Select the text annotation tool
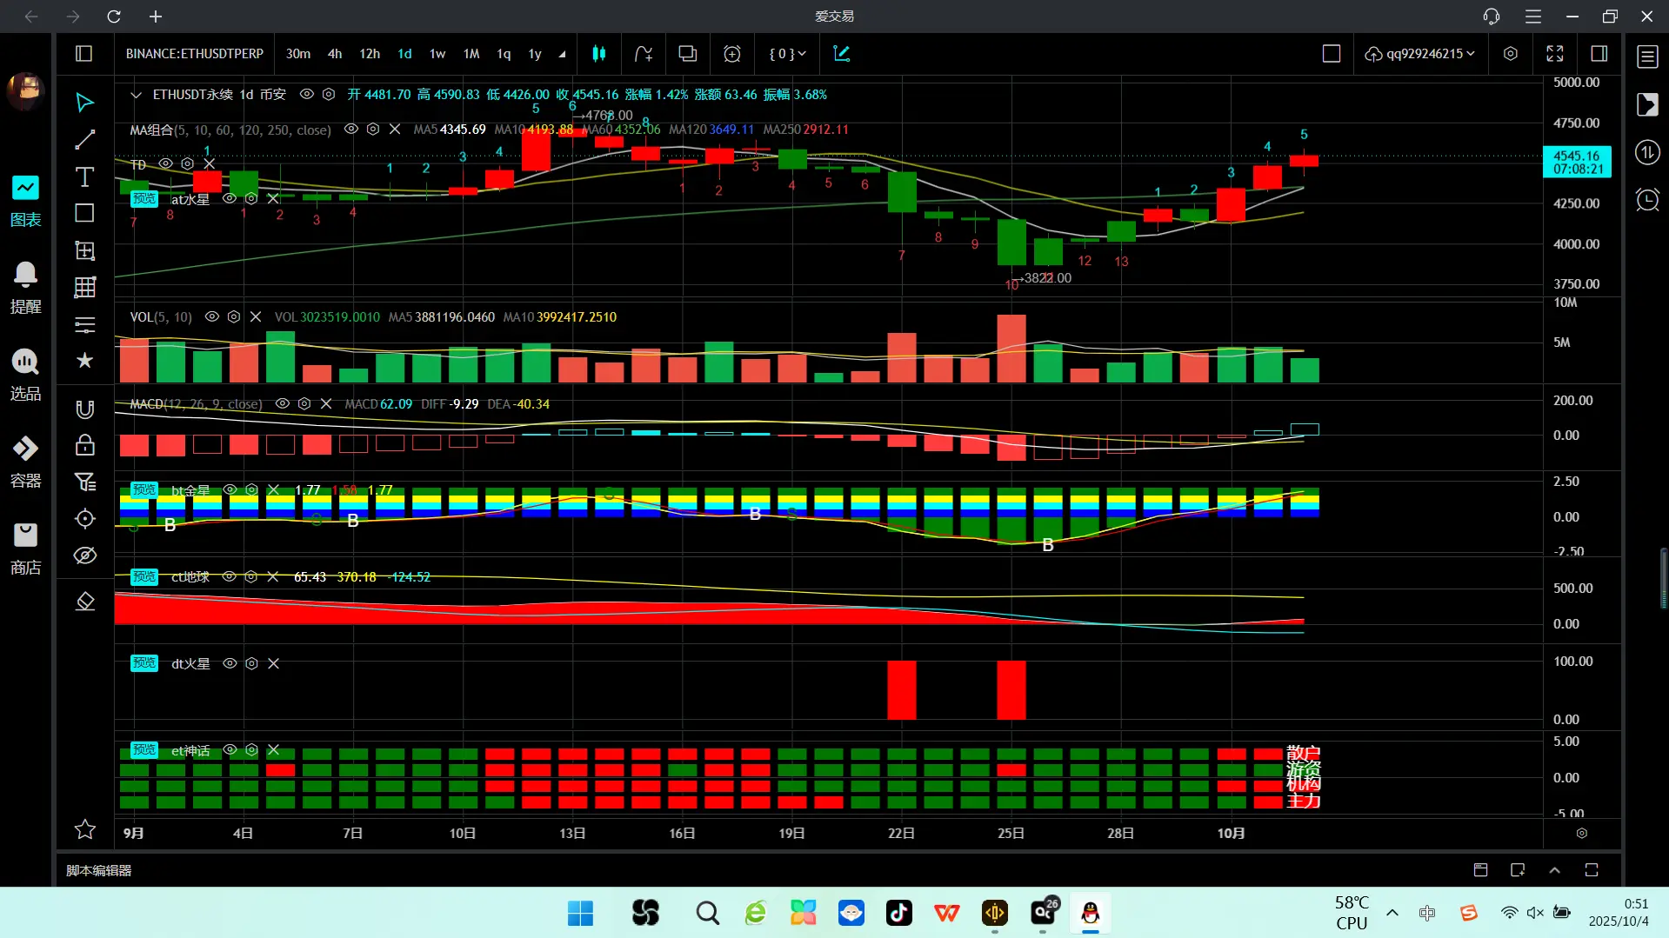1669x938 pixels. click(x=84, y=177)
